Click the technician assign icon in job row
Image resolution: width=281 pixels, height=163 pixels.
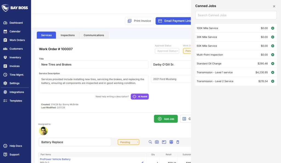[x=171, y=142]
